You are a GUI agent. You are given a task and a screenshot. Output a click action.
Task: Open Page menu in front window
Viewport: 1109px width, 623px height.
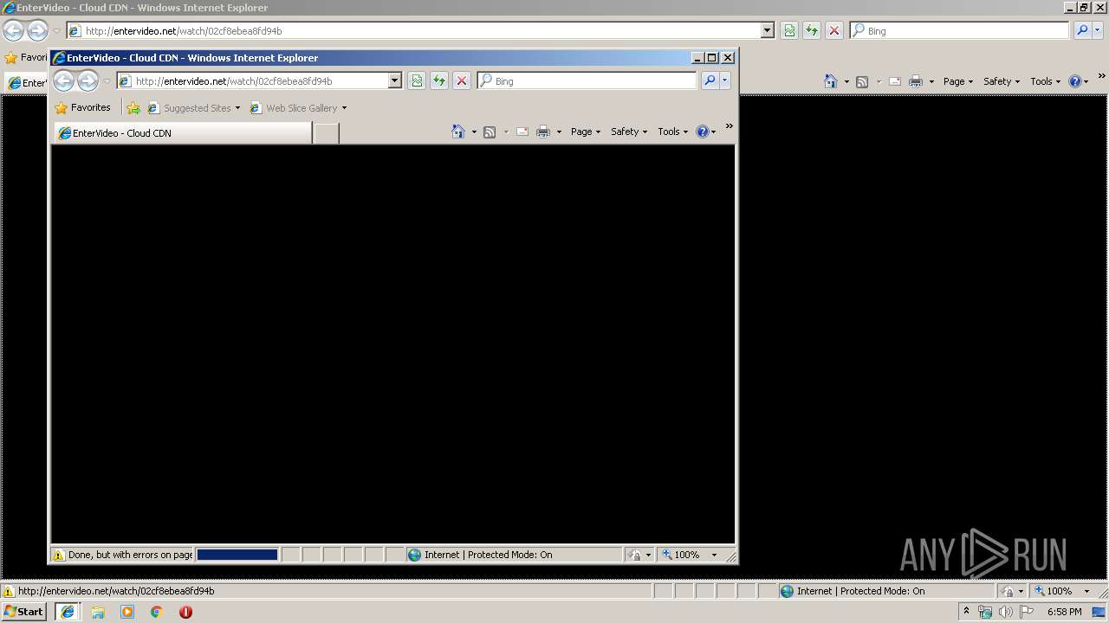[x=586, y=132]
